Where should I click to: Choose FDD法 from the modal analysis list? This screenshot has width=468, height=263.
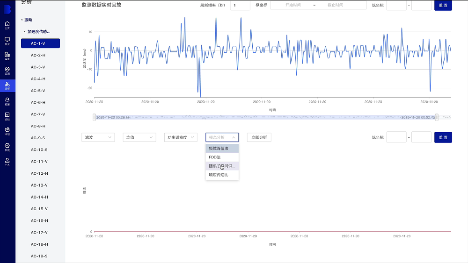click(x=222, y=157)
